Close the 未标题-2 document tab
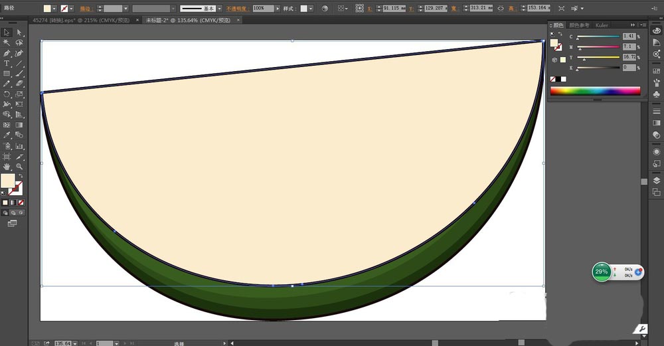664x346 pixels. pos(238,20)
